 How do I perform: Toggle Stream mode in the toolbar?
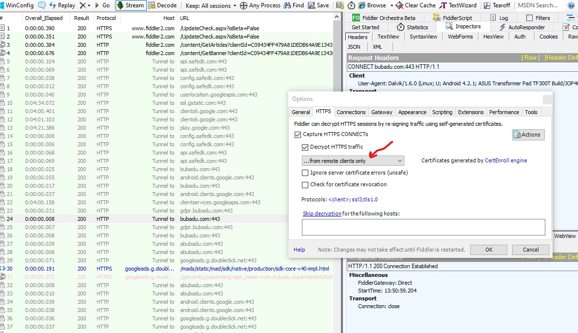pos(131,5)
